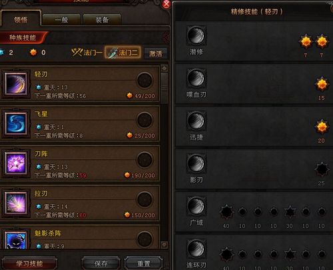This screenshot has width=333, height=270.
Task: Activate the dark star labeled 25 for 影刃
Action: pyautogui.click(x=322, y=170)
